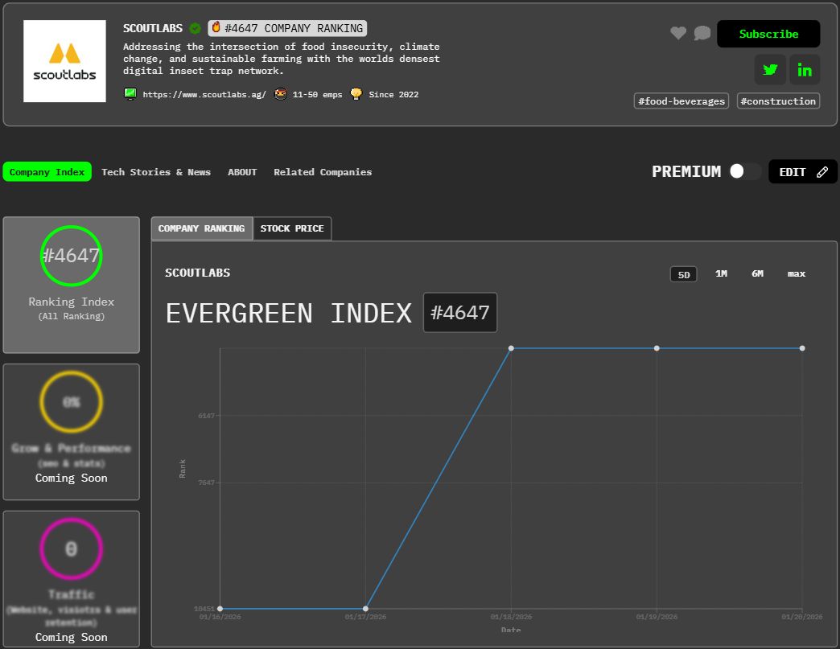This screenshot has width=840, height=649.
Task: Select the 1M time range
Action: tap(721, 274)
